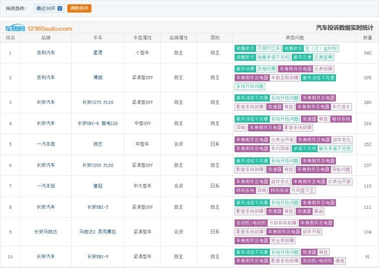Screen dimensions: 379x268
Task: Remove the 最近30天 filter via X icon
Action: point(60,9)
